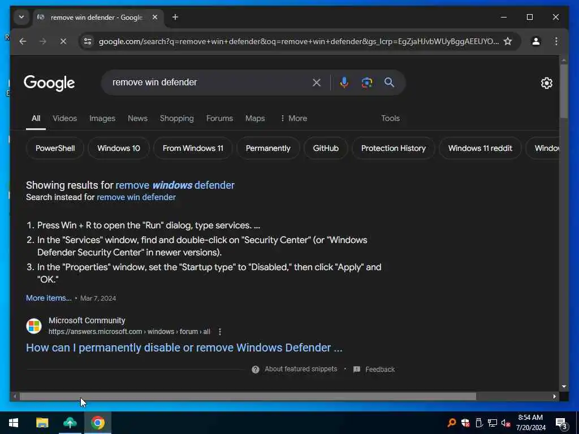The width and height of the screenshot is (579, 434).
Task: Open three-dot options beside answers.microsoft.com URL
Action: (220, 332)
